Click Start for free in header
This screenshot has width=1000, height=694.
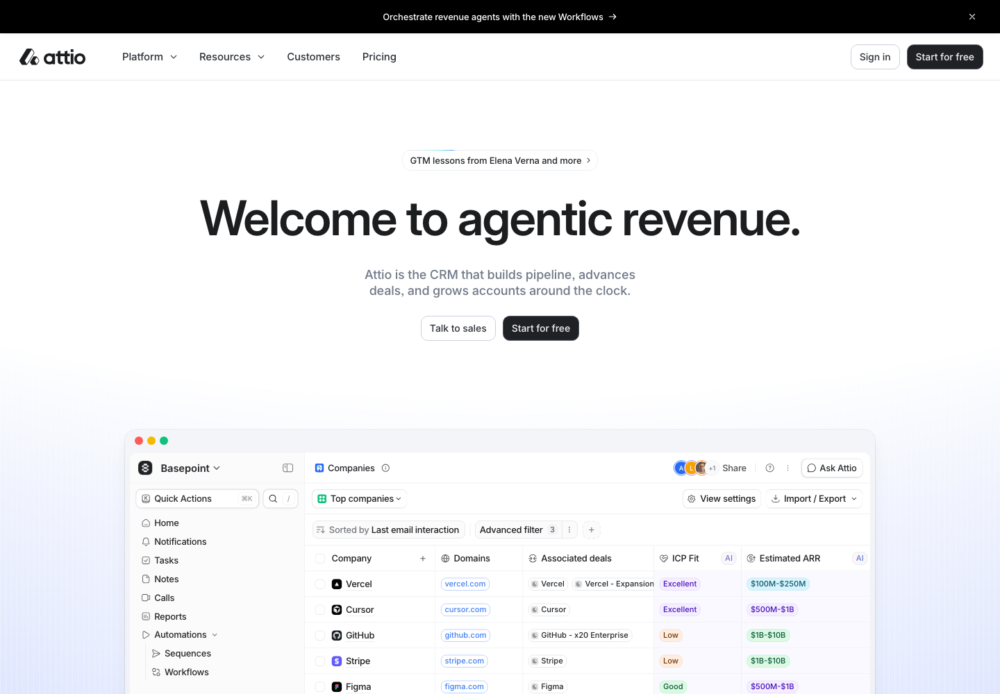click(x=945, y=57)
